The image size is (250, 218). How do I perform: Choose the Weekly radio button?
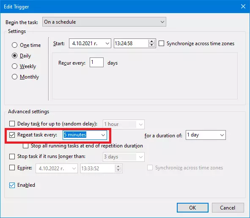click(x=14, y=66)
